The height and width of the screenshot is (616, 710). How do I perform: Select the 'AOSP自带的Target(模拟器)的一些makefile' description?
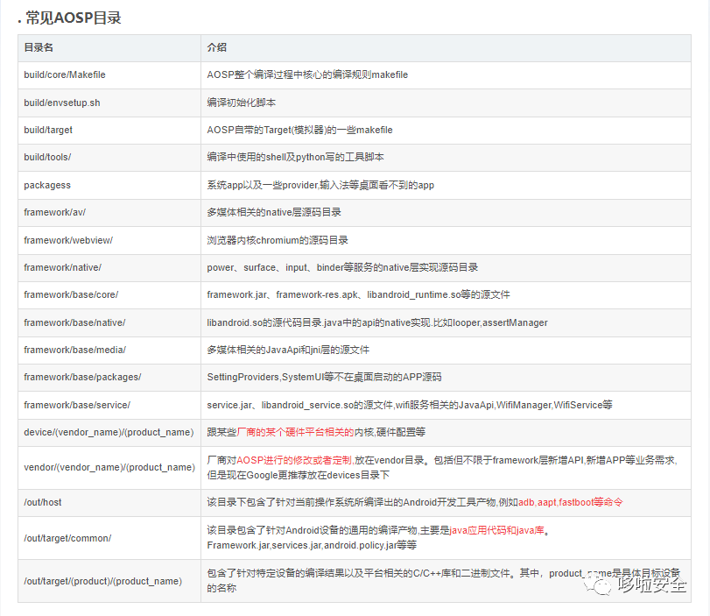299,130
